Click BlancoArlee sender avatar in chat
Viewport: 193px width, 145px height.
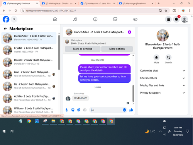point(68,99)
